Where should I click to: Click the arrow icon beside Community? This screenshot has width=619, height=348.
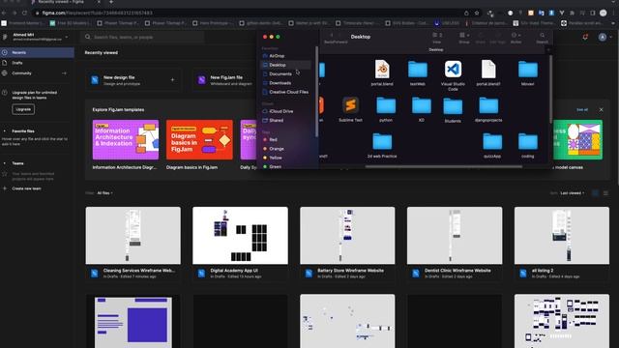pyautogui.click(x=65, y=73)
